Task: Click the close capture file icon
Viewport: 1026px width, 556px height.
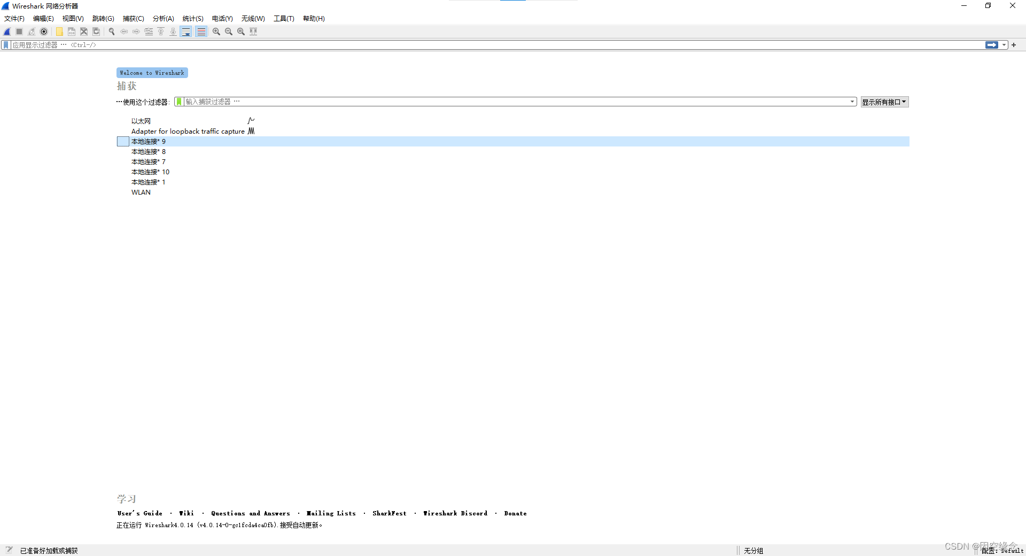Action: [84, 32]
